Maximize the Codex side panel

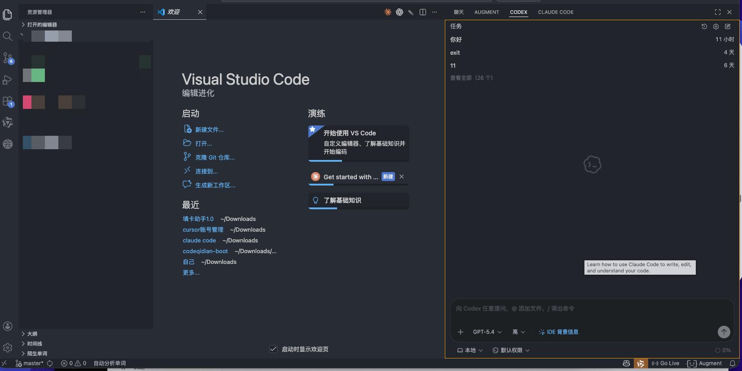tap(718, 12)
